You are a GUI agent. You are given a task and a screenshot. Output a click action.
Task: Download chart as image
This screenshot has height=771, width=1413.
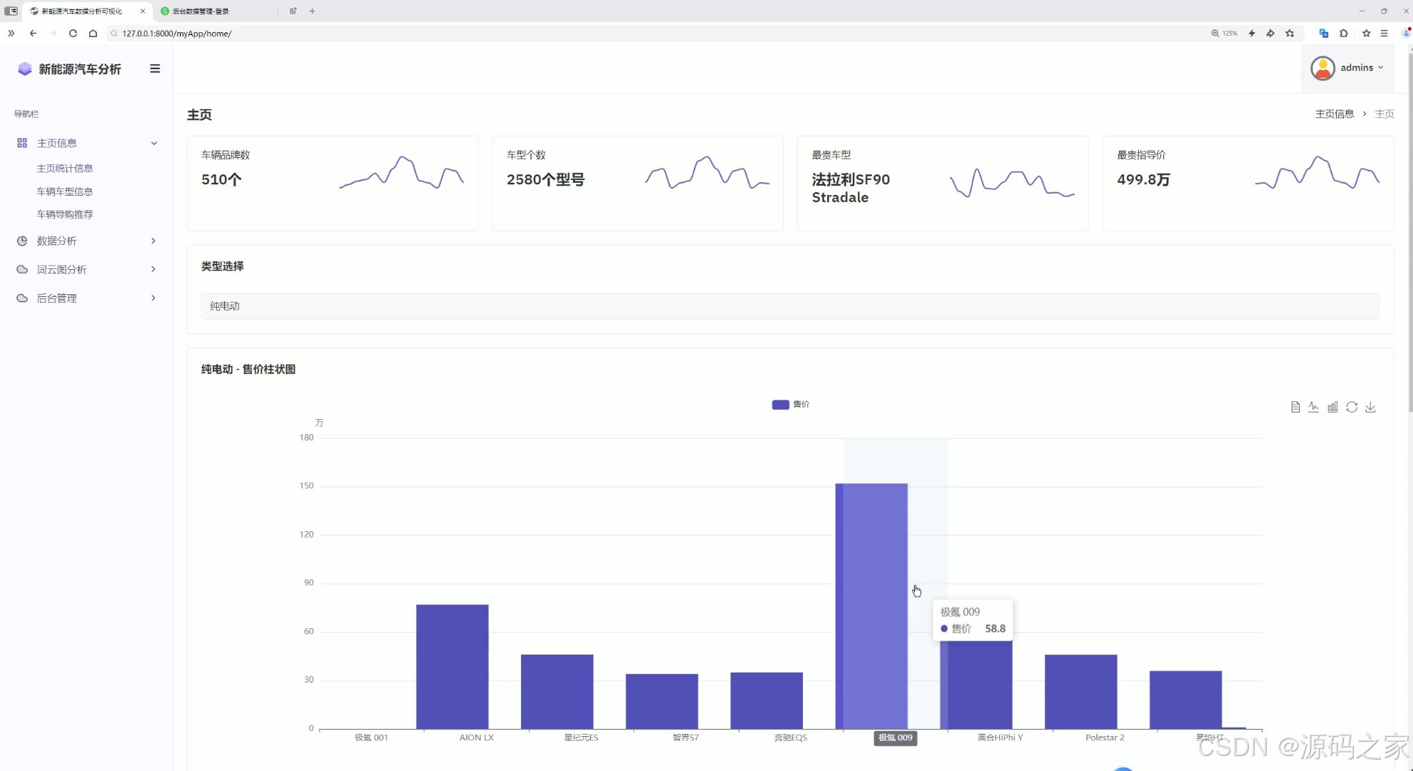tap(1370, 407)
